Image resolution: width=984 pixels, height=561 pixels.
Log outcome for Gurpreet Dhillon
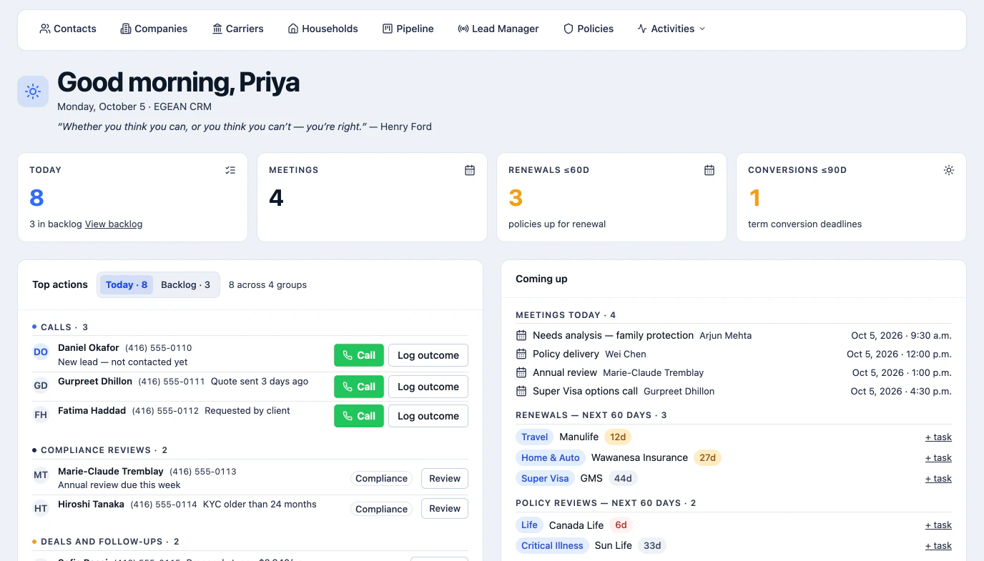click(428, 387)
